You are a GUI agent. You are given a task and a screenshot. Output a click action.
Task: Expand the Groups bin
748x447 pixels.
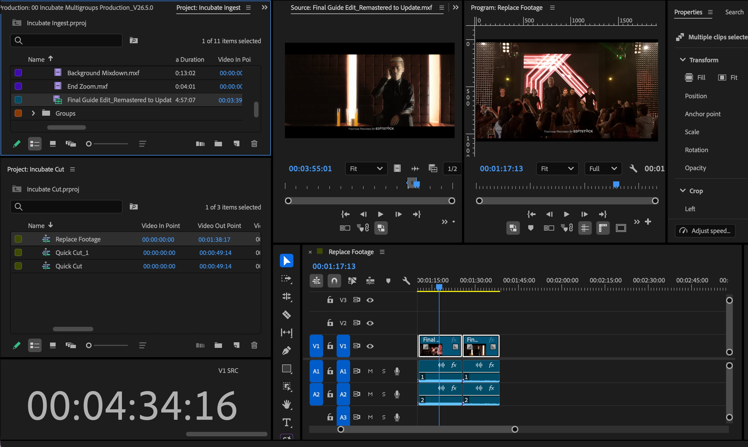point(33,113)
